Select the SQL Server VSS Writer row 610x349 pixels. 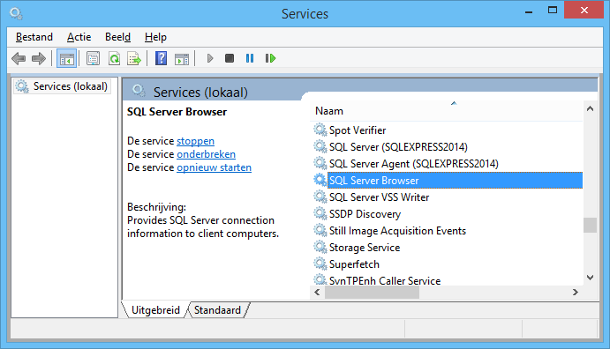coord(447,197)
